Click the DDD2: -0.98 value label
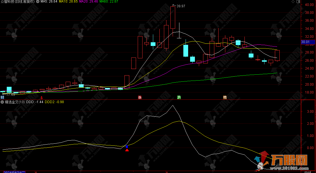This screenshot has width=316, height=173. [54, 102]
